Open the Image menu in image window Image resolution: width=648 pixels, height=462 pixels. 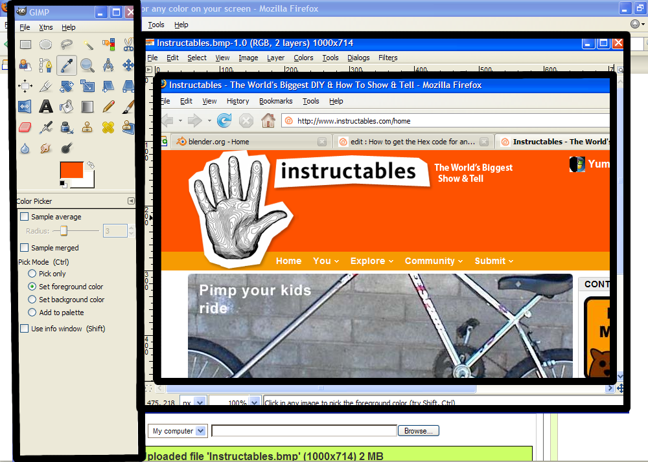coord(248,58)
